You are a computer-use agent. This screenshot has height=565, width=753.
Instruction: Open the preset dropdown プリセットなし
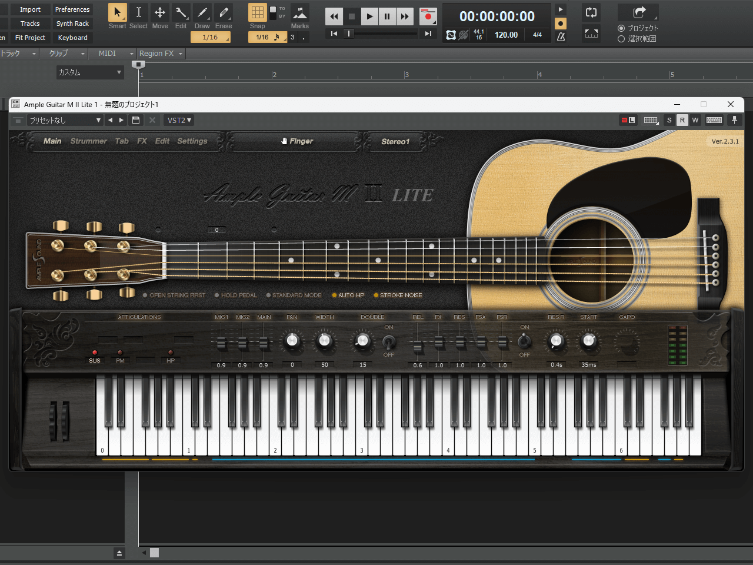[65, 120]
